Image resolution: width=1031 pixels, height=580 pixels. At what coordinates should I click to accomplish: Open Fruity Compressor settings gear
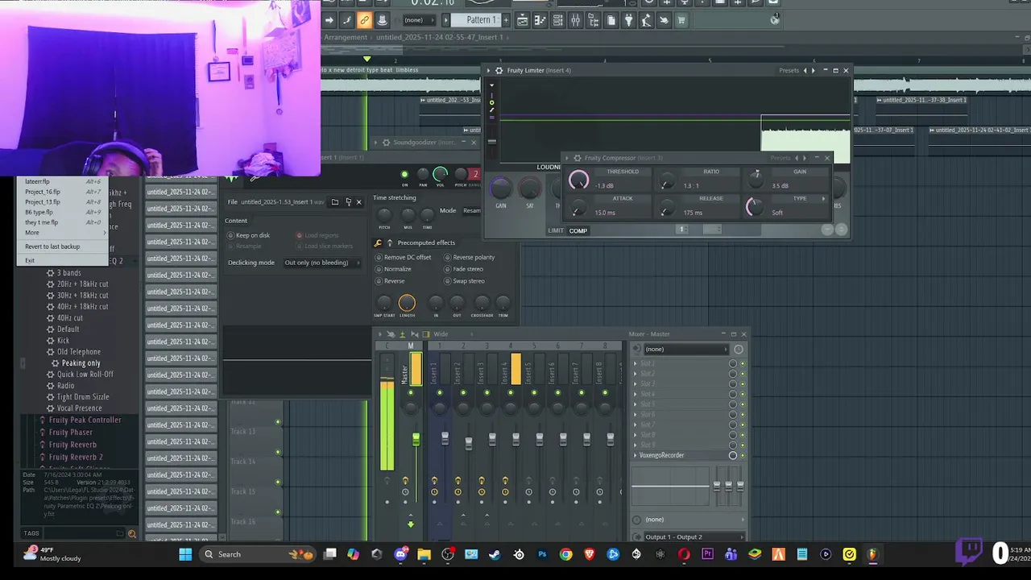click(577, 158)
